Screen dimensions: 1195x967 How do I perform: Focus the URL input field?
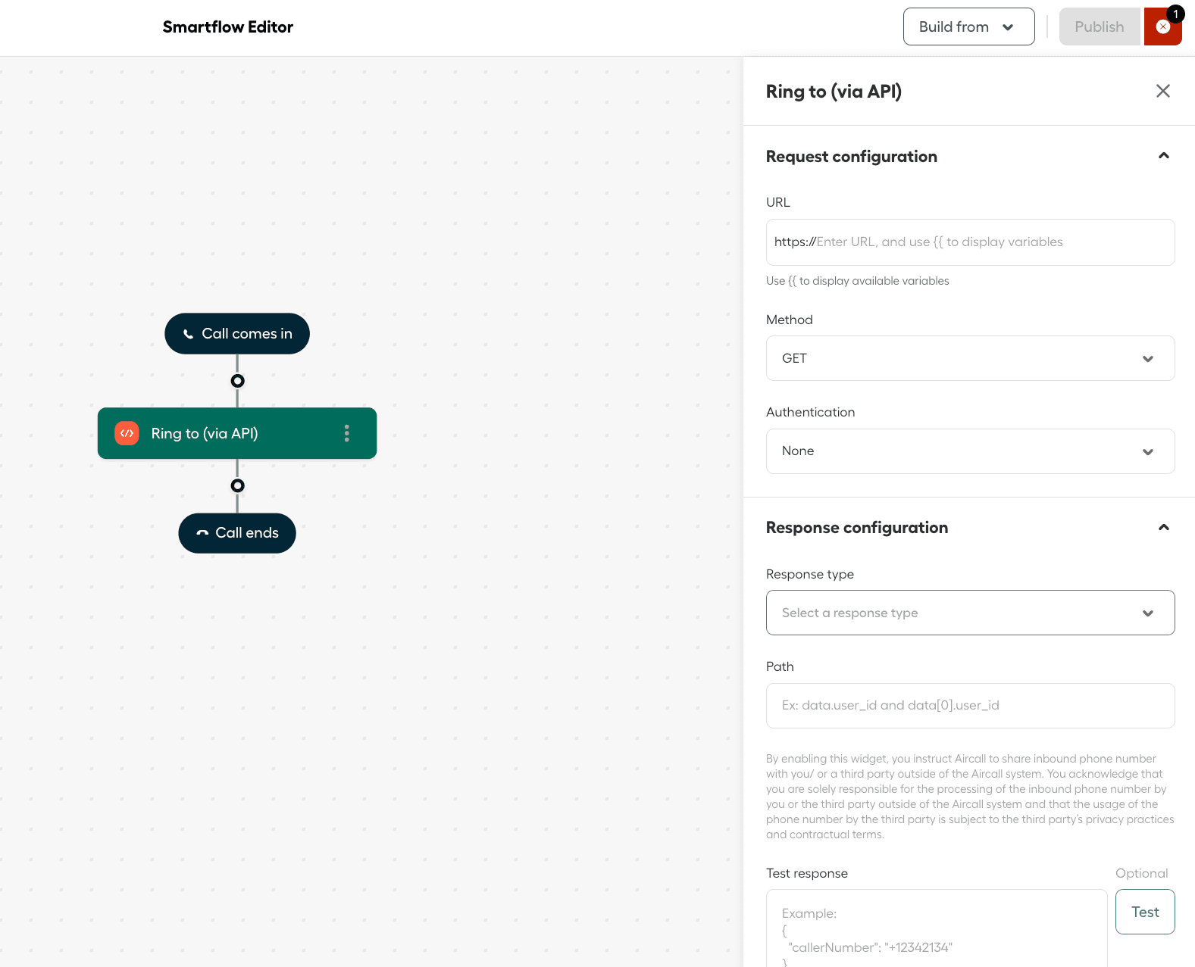tap(985, 242)
